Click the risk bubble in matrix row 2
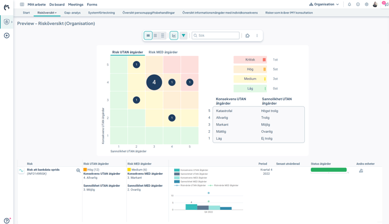The image size is (389, 224). (x=172, y=118)
